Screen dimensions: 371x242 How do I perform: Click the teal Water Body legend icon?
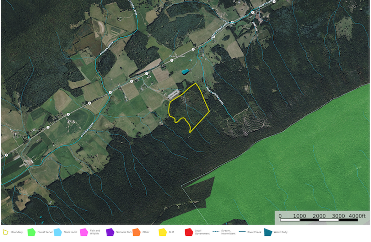click(x=267, y=232)
